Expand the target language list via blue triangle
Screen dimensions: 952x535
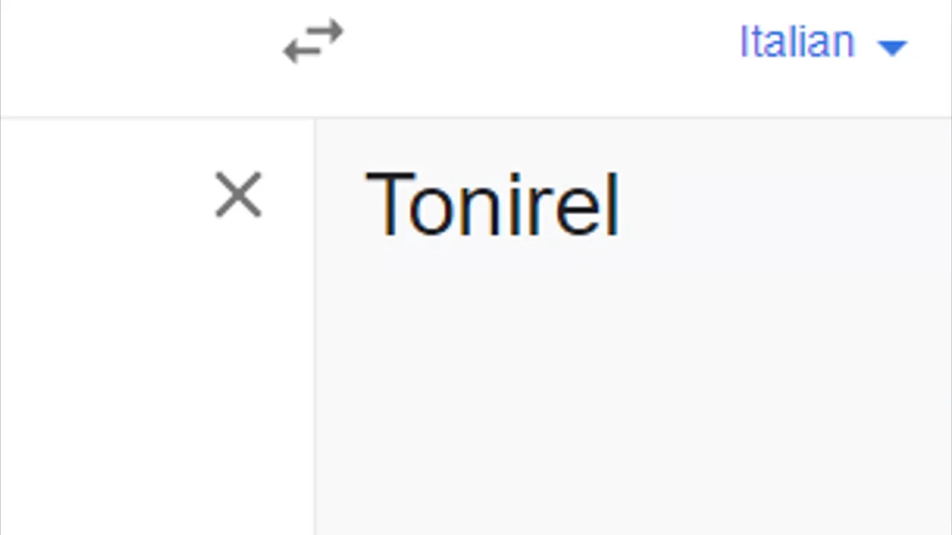[892, 47]
